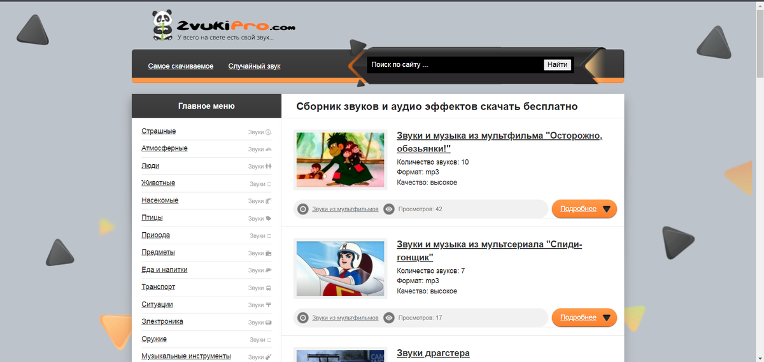Focus the Поиск по сайту search field
The width and height of the screenshot is (764, 362).
(455, 65)
